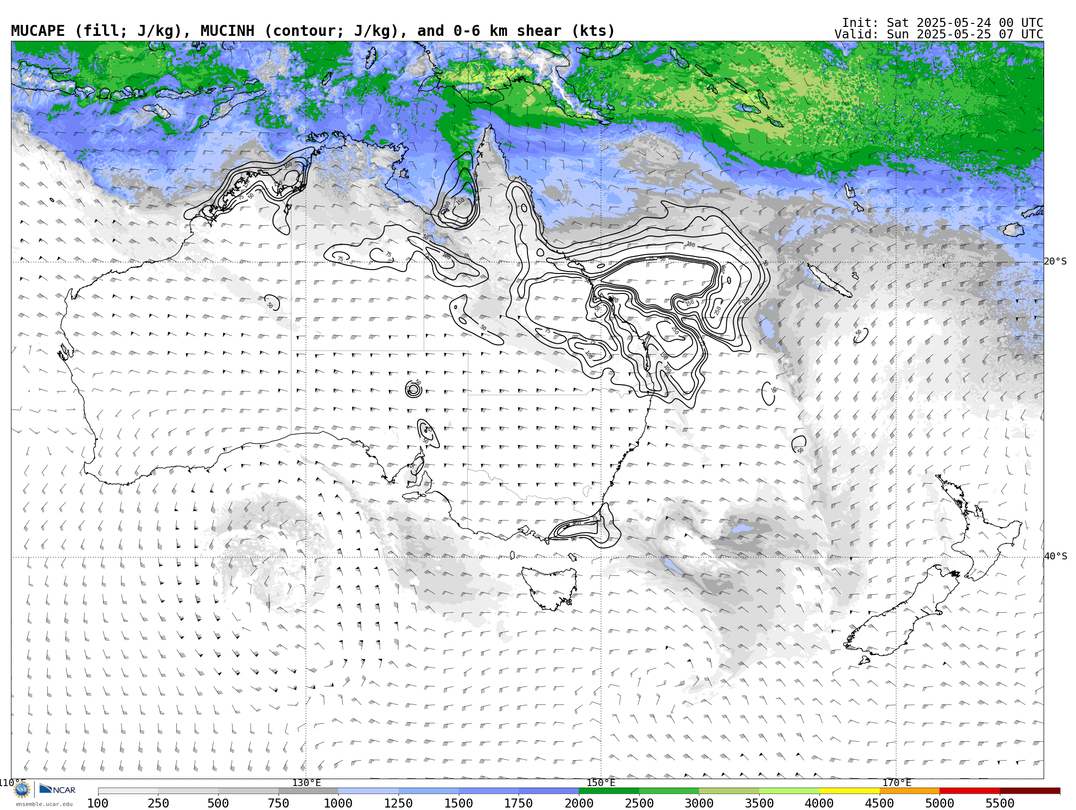Click the 20°S latitude label
This screenshot has height=810, width=1076.
pyautogui.click(x=1056, y=262)
